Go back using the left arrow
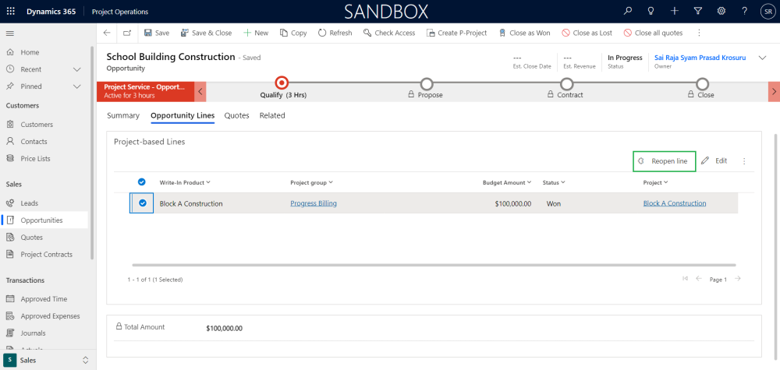The width and height of the screenshot is (780, 370). (x=107, y=33)
